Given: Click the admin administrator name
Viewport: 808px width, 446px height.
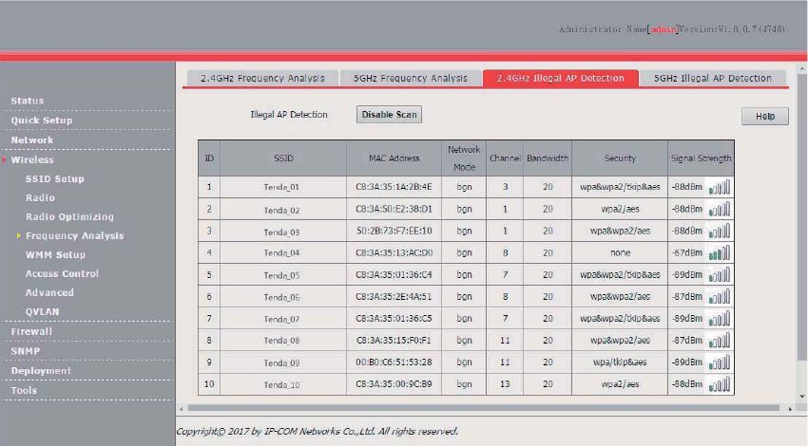Looking at the screenshot, I should [664, 29].
